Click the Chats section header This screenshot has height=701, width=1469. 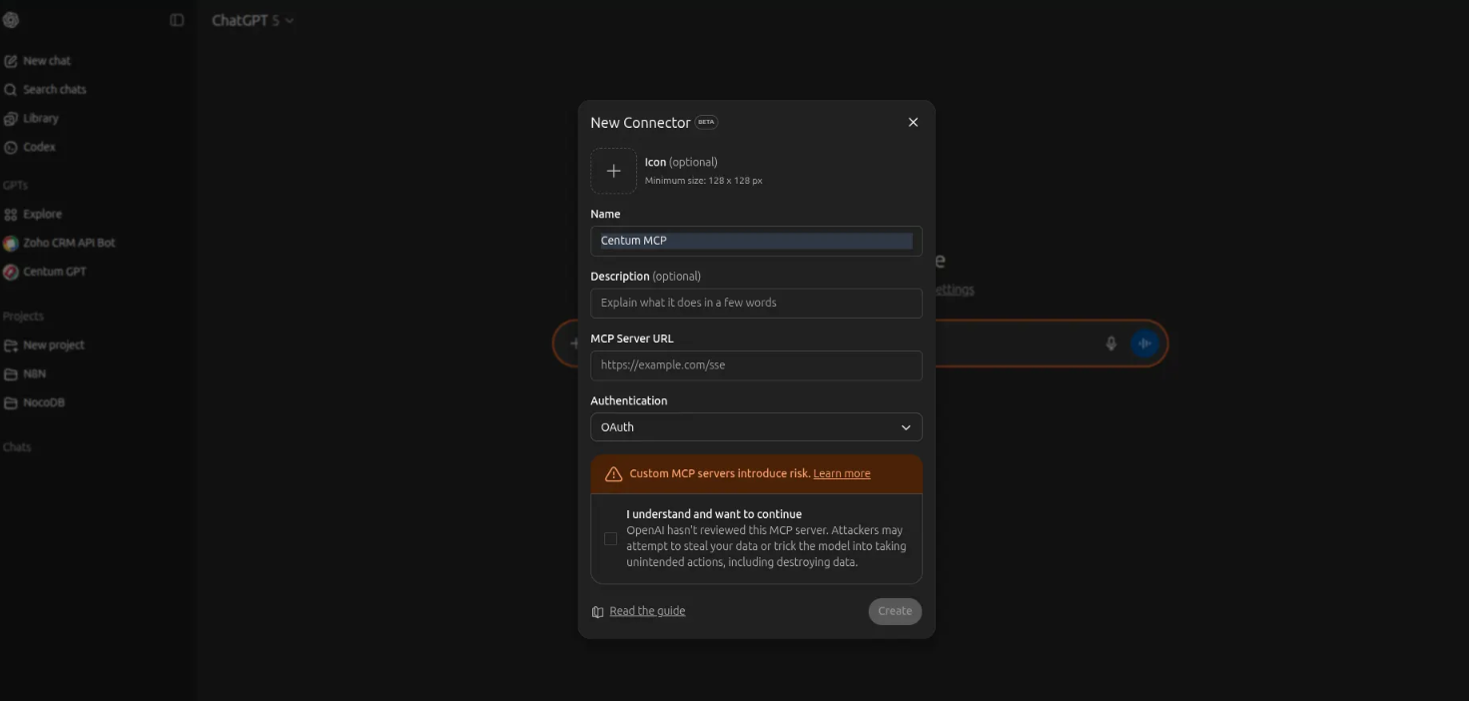pos(17,447)
